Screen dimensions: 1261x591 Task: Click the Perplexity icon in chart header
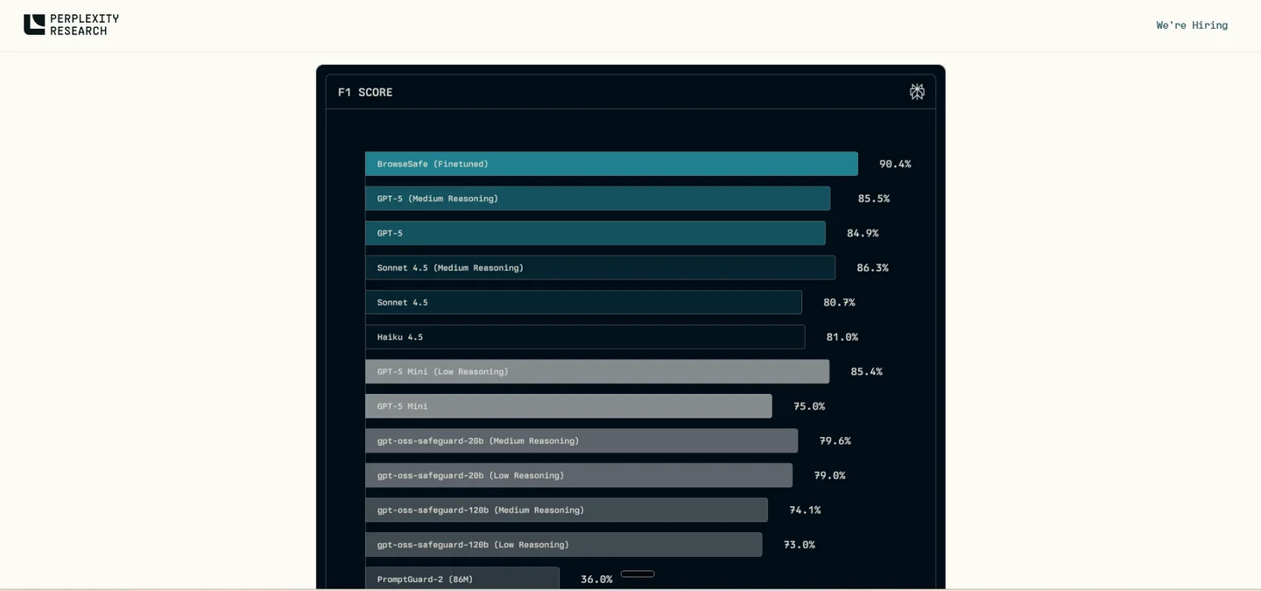coord(917,92)
